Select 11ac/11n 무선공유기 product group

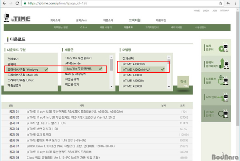click(x=78, y=58)
